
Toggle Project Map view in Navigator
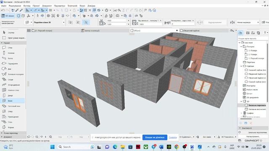pos(240,33)
